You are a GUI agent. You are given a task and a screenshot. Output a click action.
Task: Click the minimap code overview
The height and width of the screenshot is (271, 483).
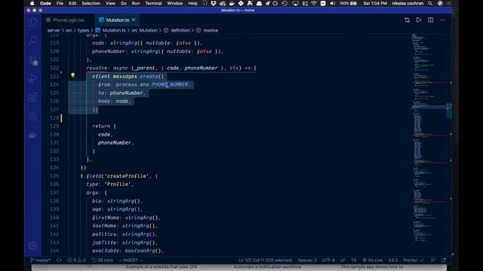coord(429,139)
